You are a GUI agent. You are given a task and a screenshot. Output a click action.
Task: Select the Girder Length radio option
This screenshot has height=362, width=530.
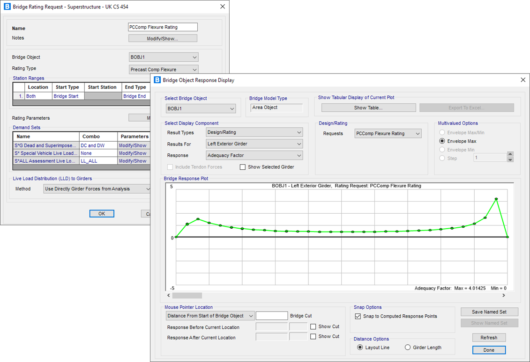(408, 348)
